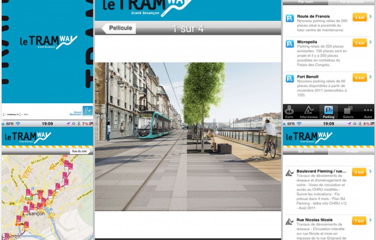Select the Rue Nicolas Nicole title
Image resolution: width=376 pixels, height=240 pixels.
[x=314, y=220]
